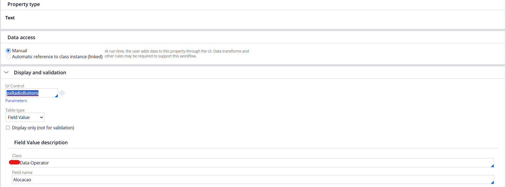Click the Data access section heading
The image size is (506, 187).
21,38
